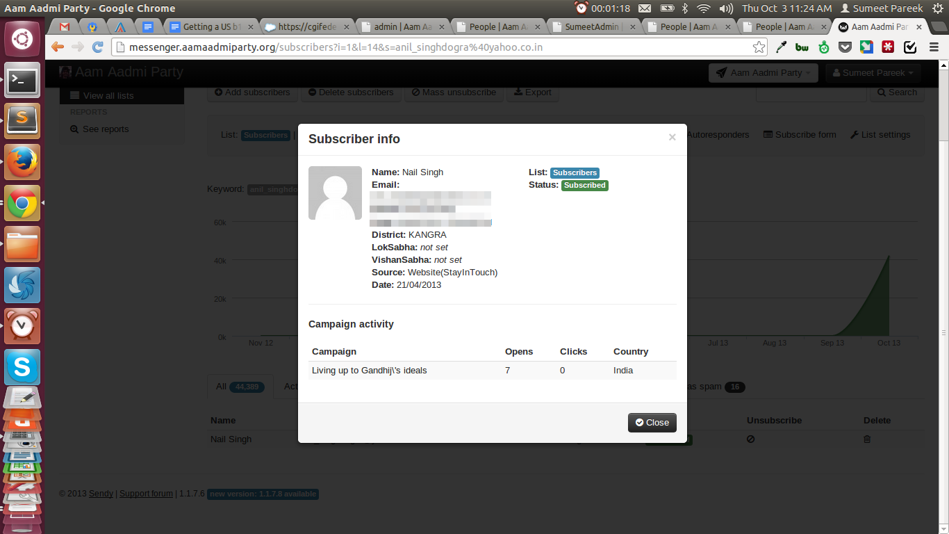The height and width of the screenshot is (534, 949).
Task: Open the Sendy footer link
Action: (x=101, y=494)
